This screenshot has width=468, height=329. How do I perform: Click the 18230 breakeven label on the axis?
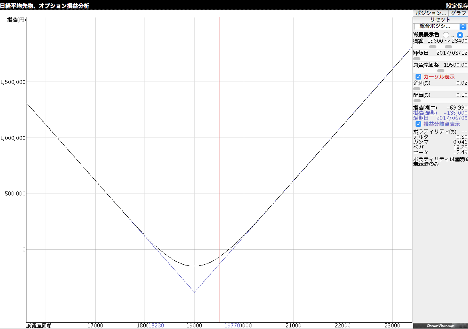pyautogui.click(x=155, y=325)
